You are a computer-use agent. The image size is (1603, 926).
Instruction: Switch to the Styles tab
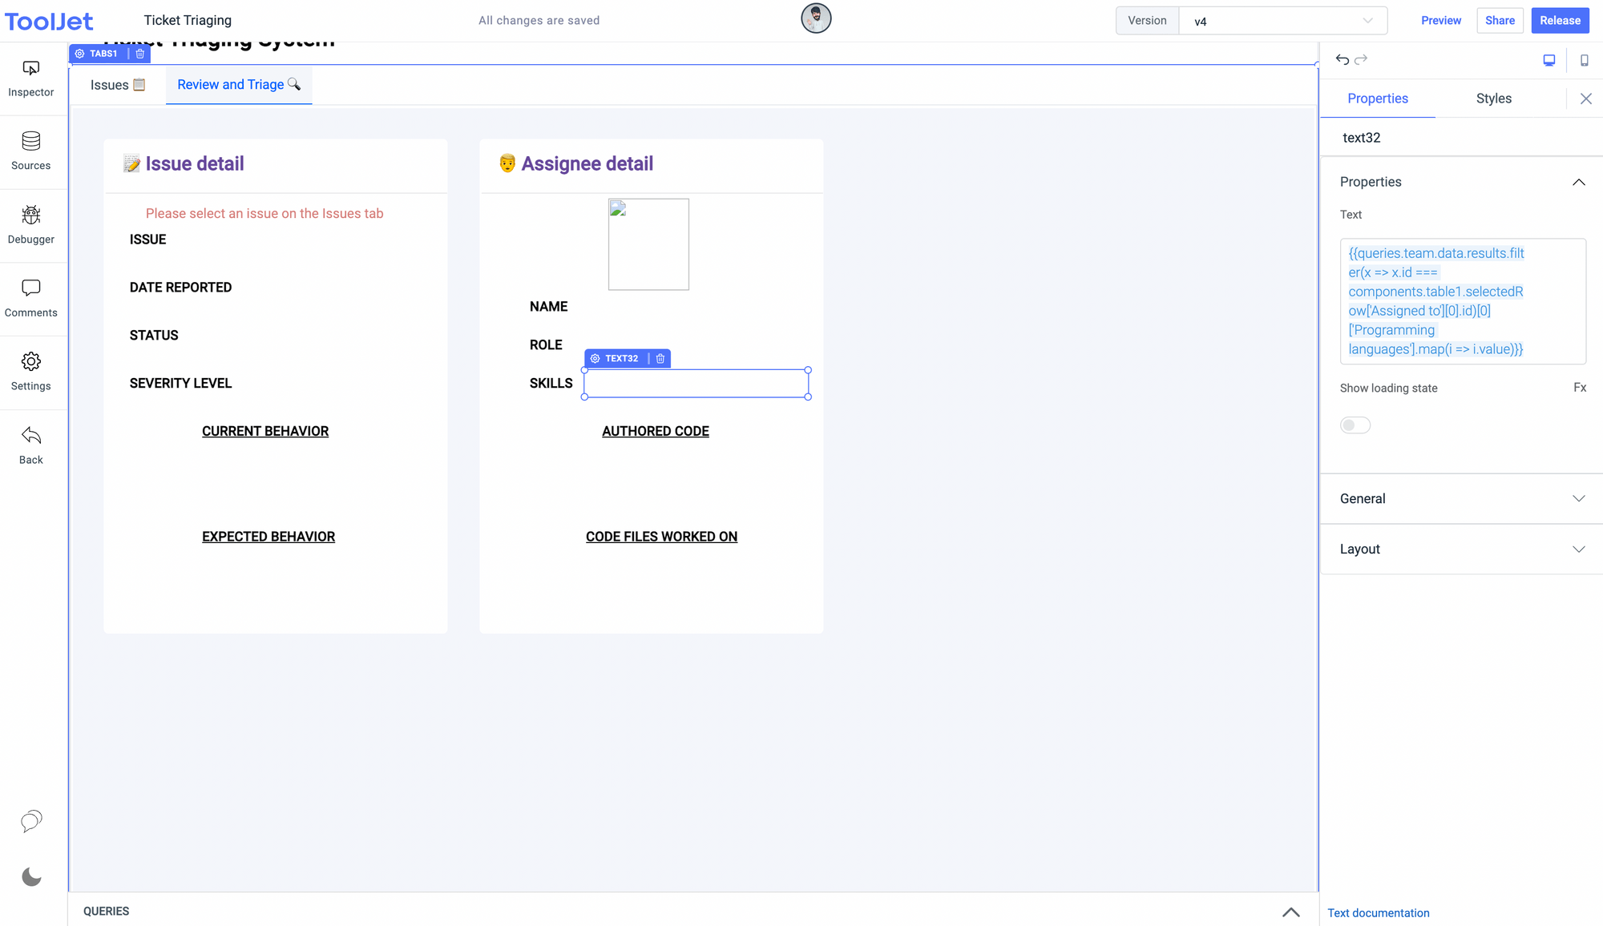pyautogui.click(x=1493, y=99)
